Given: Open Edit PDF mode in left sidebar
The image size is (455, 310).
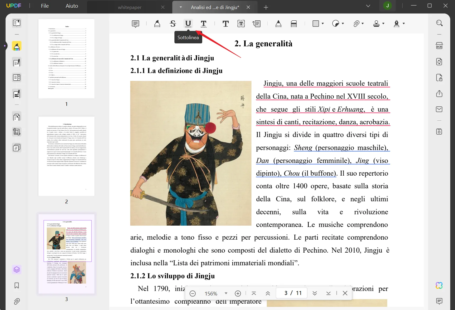Looking at the screenshot, I should click(x=17, y=63).
